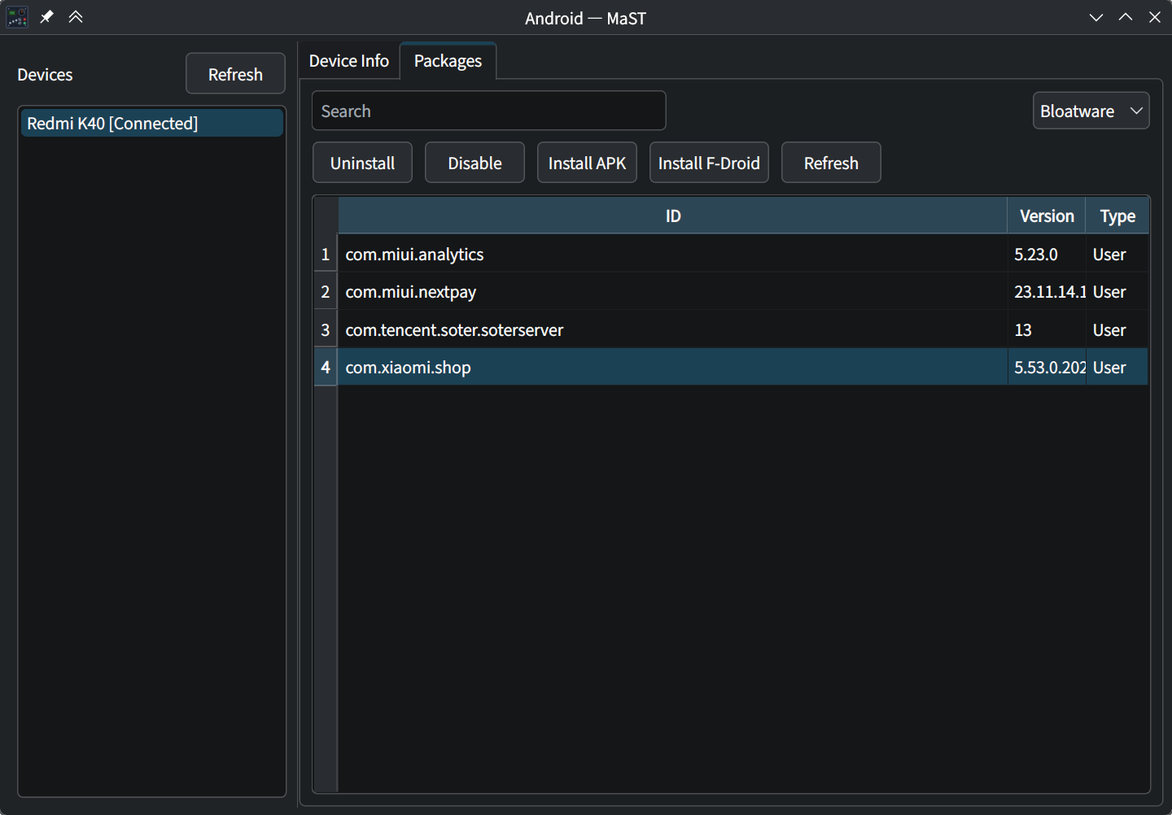
Task: Click the keep-above double chevron icon
Action: click(76, 17)
